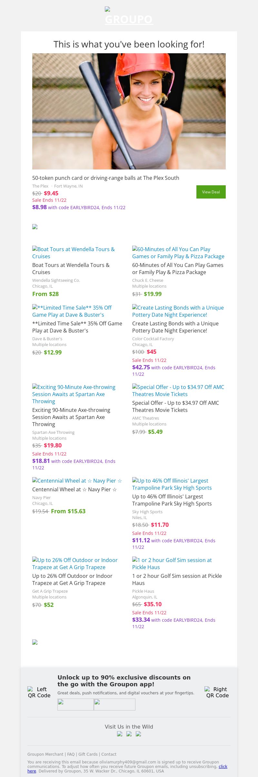
Task: Click the right app store badge
Action: pos(114,704)
